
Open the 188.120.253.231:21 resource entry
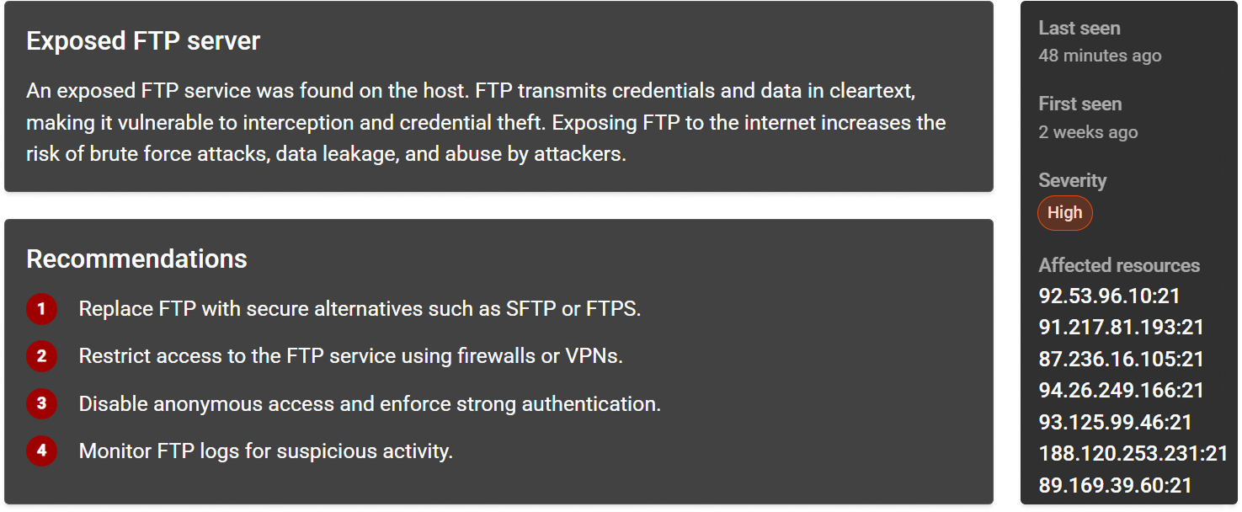pyautogui.click(x=1133, y=453)
